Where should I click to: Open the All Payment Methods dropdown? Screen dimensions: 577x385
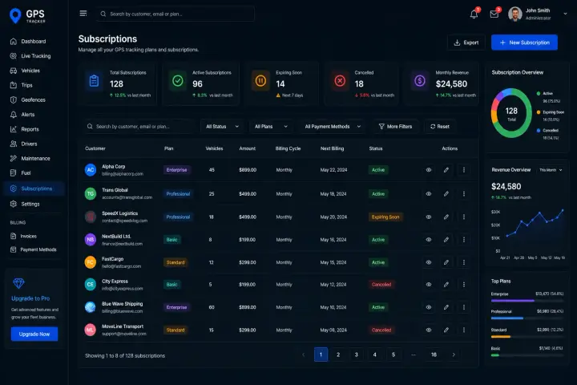333,127
